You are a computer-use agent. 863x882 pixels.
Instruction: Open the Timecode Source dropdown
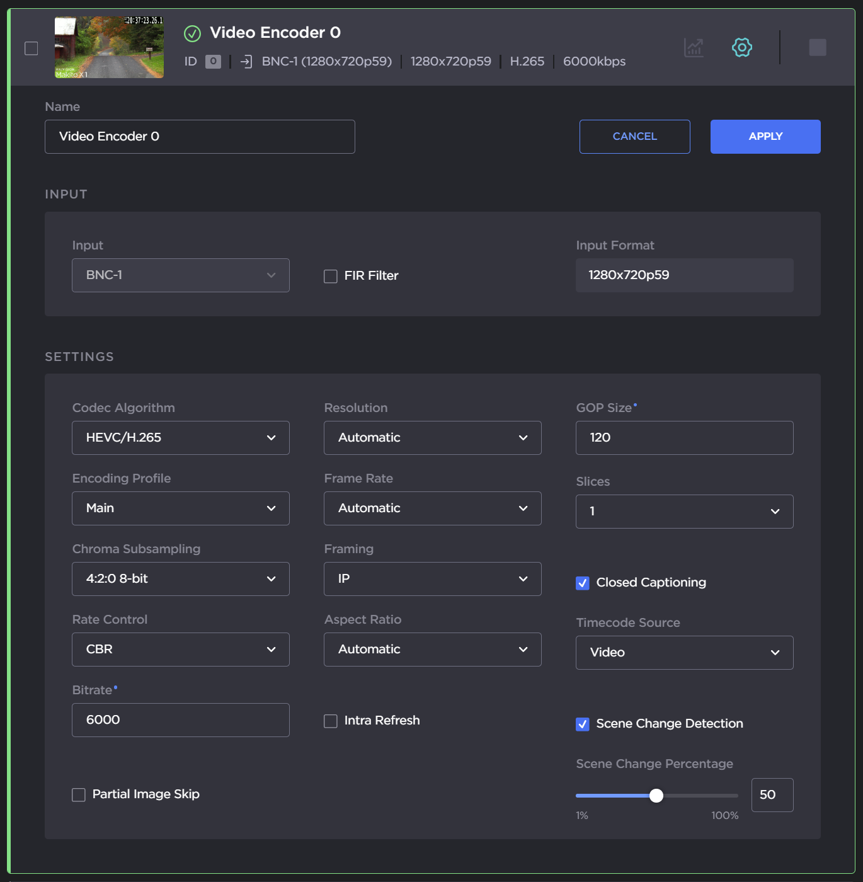(x=684, y=653)
